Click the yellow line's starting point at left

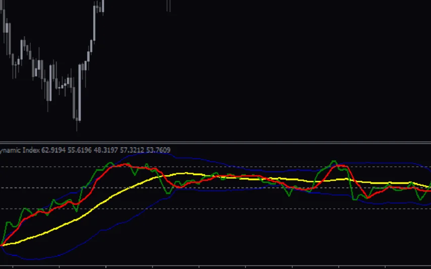click(x=3, y=245)
